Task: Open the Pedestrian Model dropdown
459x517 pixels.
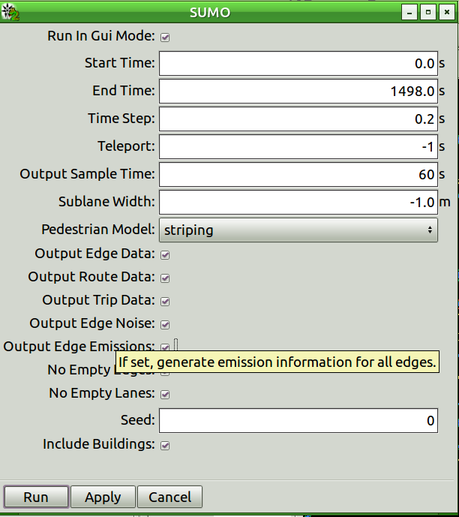Action: [x=298, y=230]
